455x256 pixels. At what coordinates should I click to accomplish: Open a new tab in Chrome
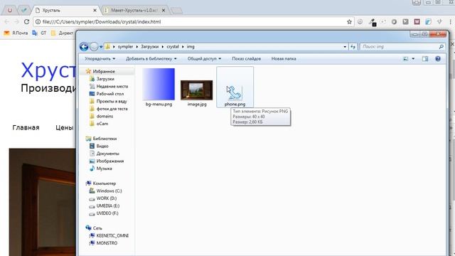pyautogui.click(x=176, y=11)
